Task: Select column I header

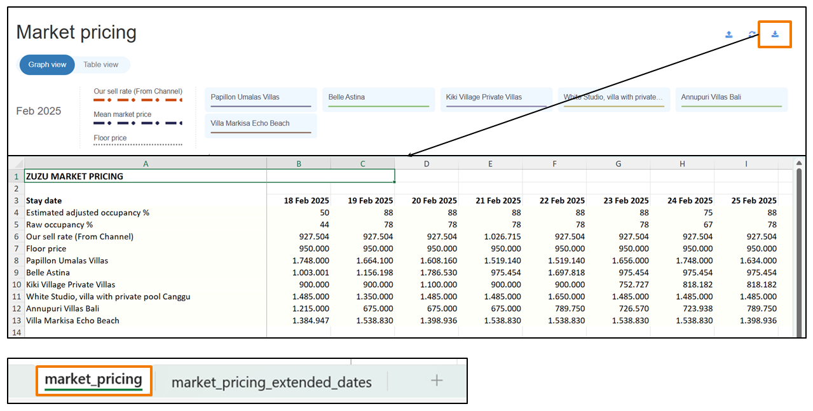Action: (746, 163)
